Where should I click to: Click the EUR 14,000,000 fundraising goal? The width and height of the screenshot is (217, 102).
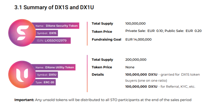point(139,39)
